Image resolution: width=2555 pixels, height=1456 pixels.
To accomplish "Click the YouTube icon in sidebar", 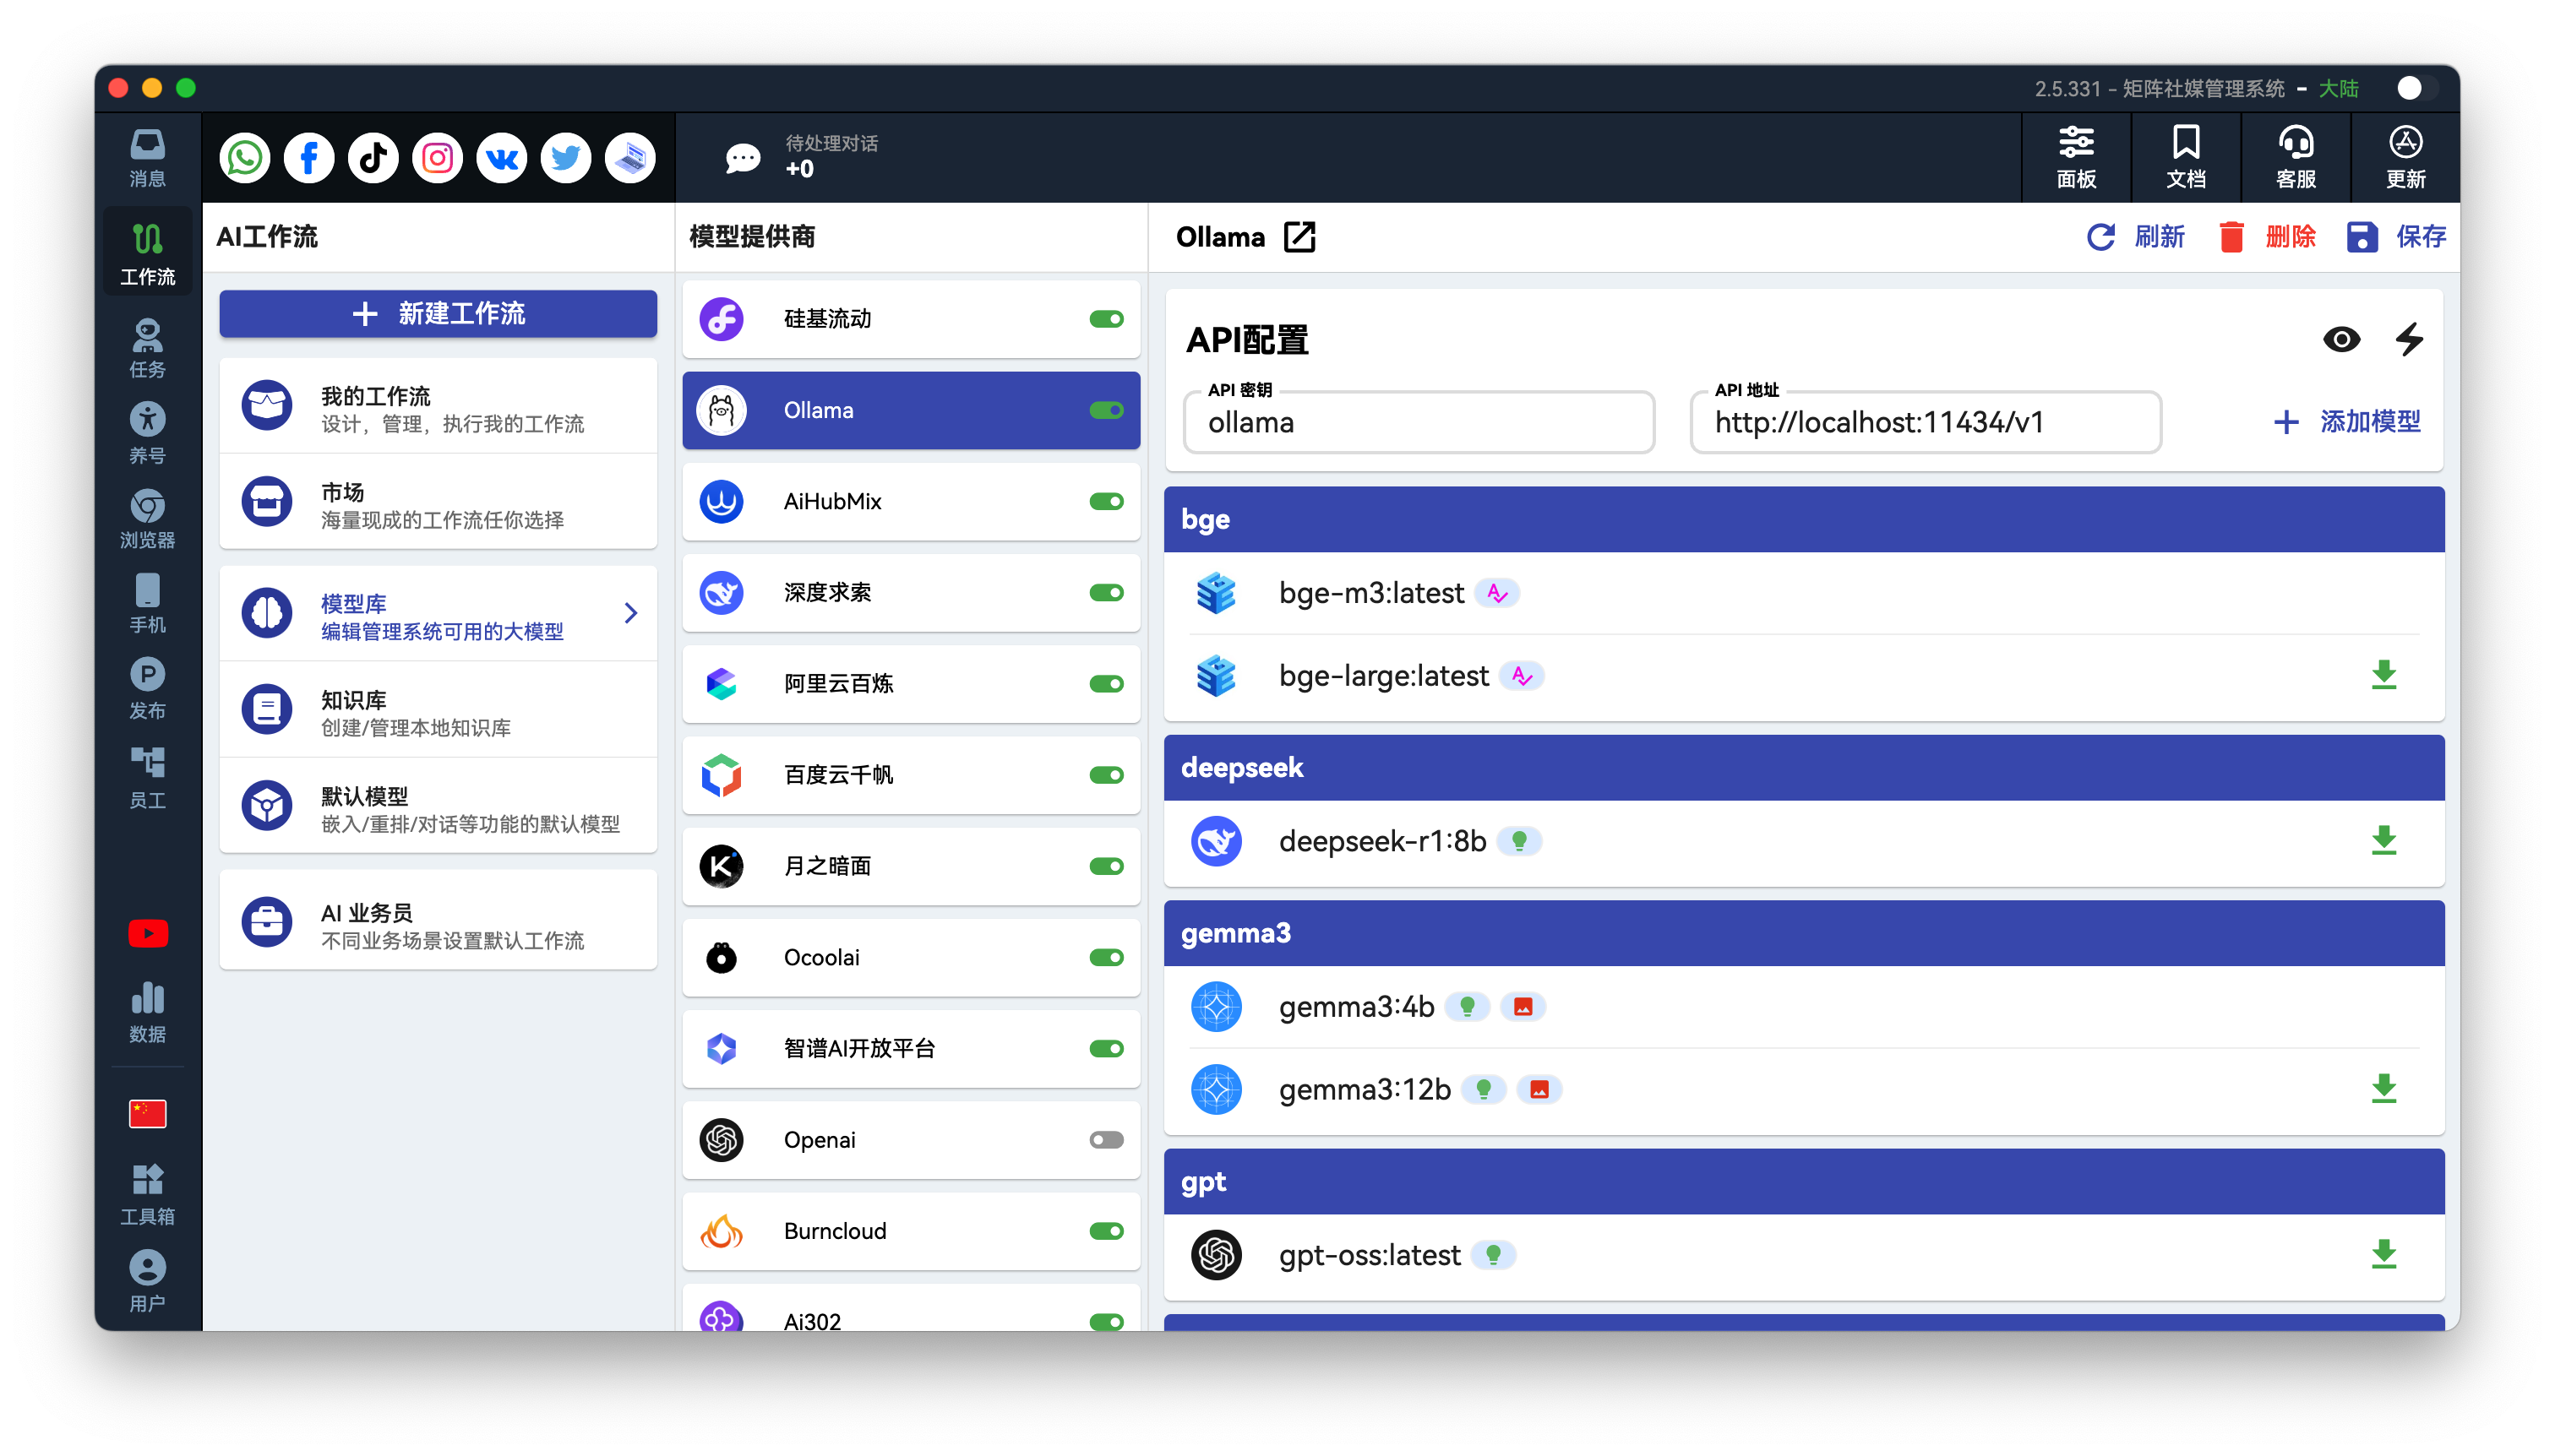I will (x=148, y=933).
